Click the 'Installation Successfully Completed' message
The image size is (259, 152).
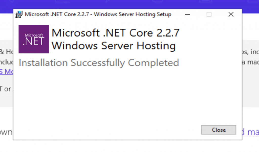coord(99,63)
